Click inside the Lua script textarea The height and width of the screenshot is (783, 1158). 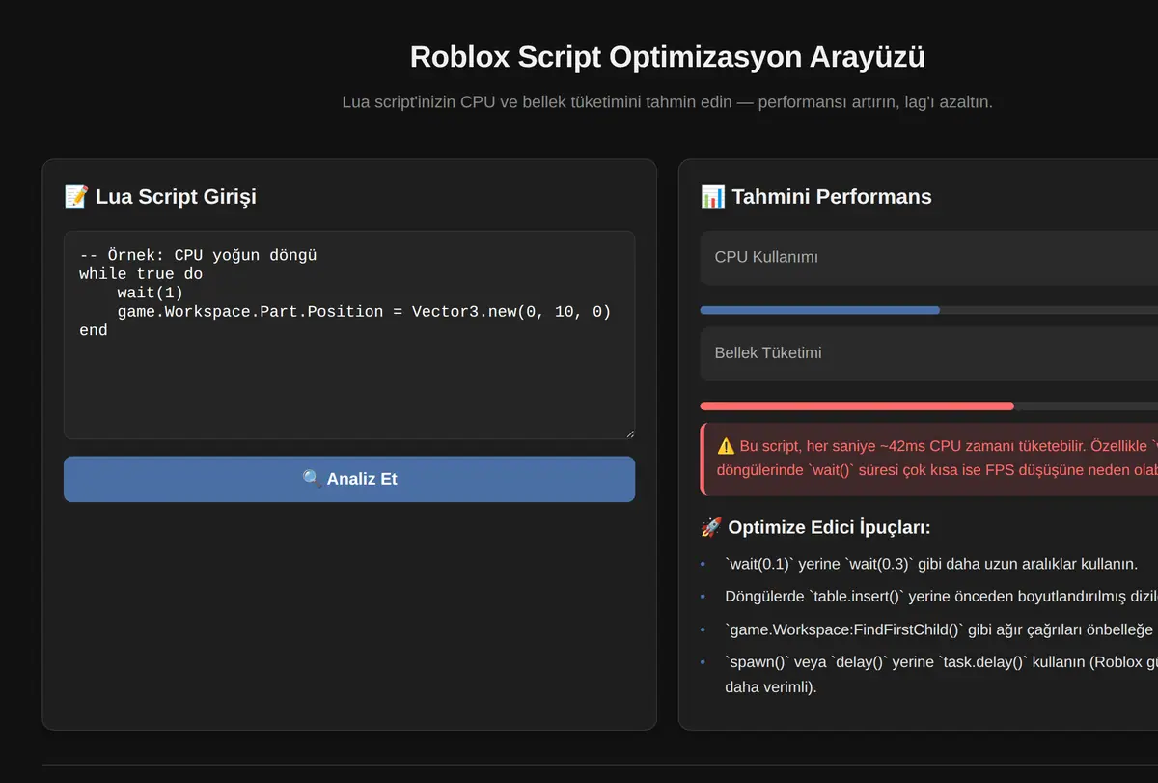coord(349,335)
